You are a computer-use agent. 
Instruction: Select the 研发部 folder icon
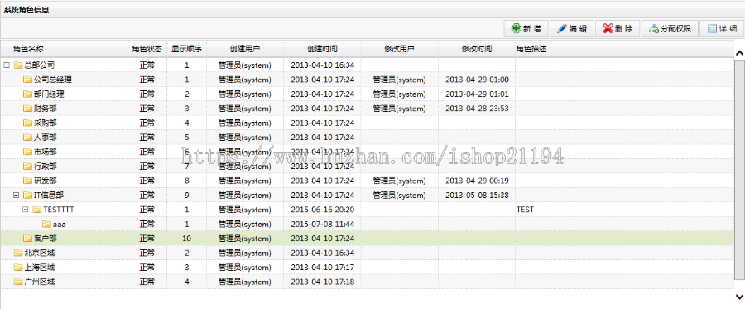(x=27, y=181)
